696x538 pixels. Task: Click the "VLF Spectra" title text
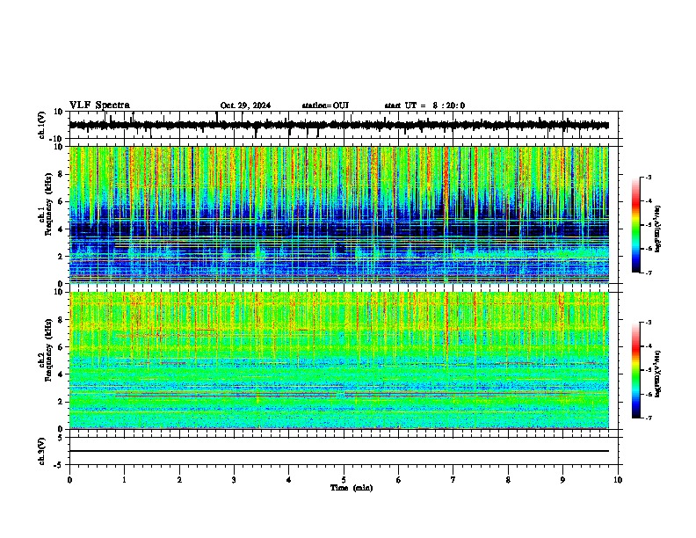tap(99, 105)
